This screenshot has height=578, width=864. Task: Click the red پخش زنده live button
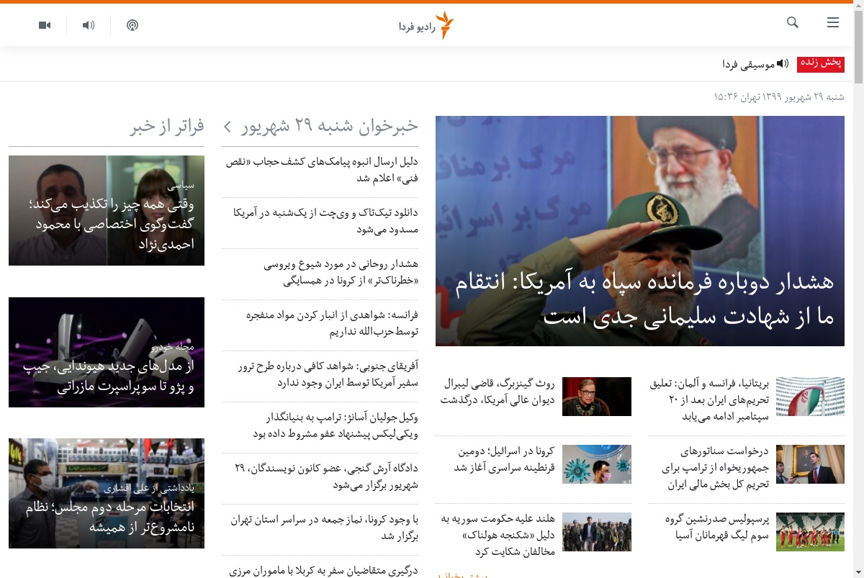pyautogui.click(x=821, y=63)
